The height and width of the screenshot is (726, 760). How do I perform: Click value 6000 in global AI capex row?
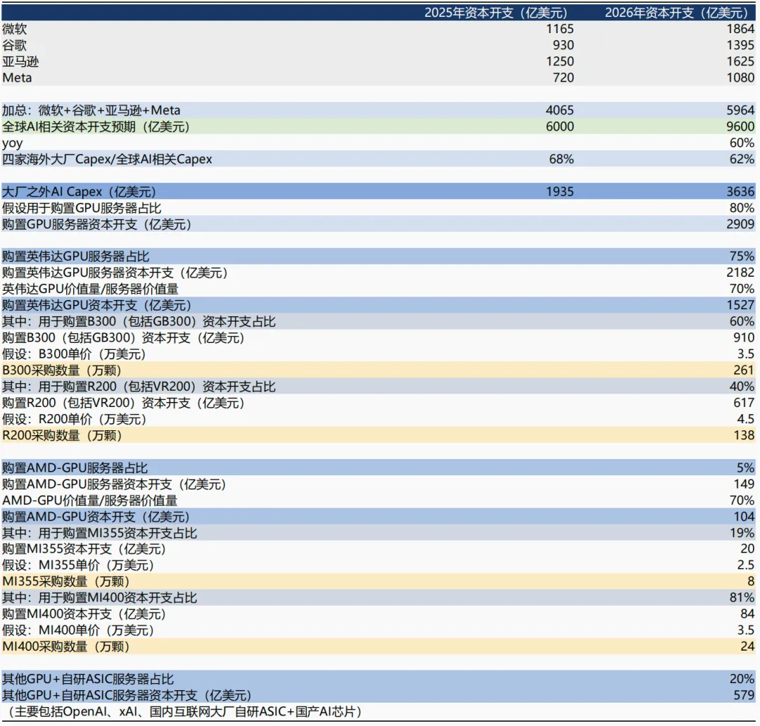coord(560,127)
